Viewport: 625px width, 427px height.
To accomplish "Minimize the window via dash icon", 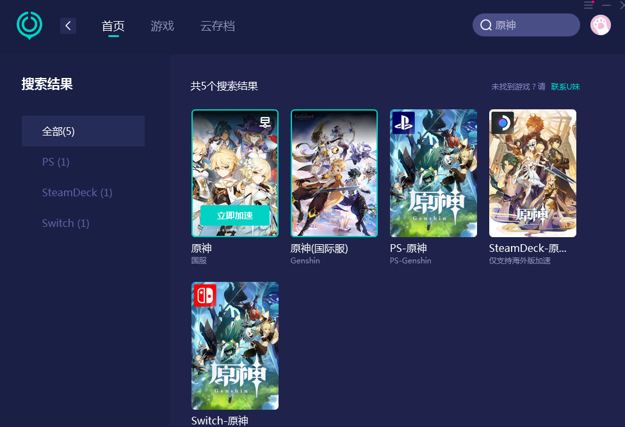I will (606, 4).
